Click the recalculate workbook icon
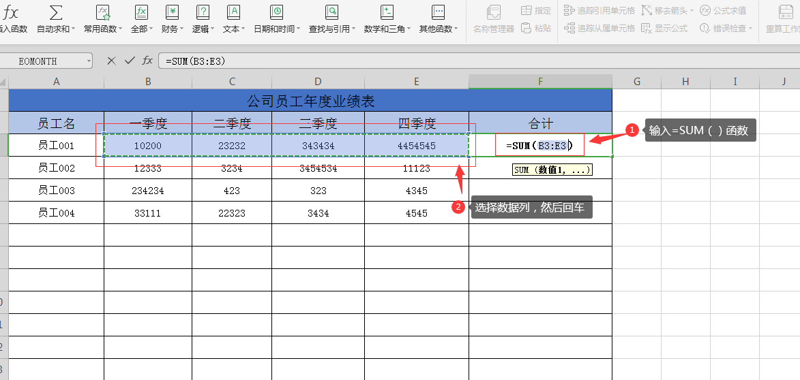Image resolution: width=800 pixels, height=380 pixels. tap(786, 13)
